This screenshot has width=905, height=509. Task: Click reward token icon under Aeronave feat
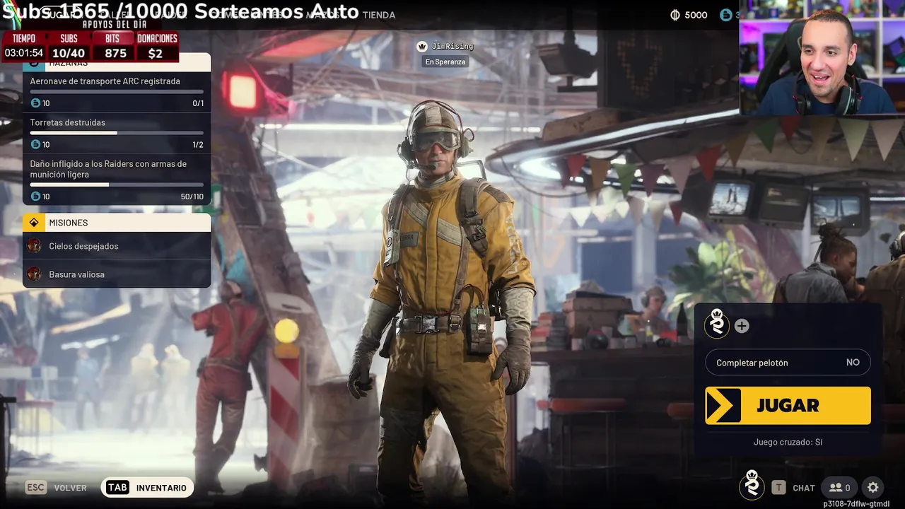pos(35,103)
